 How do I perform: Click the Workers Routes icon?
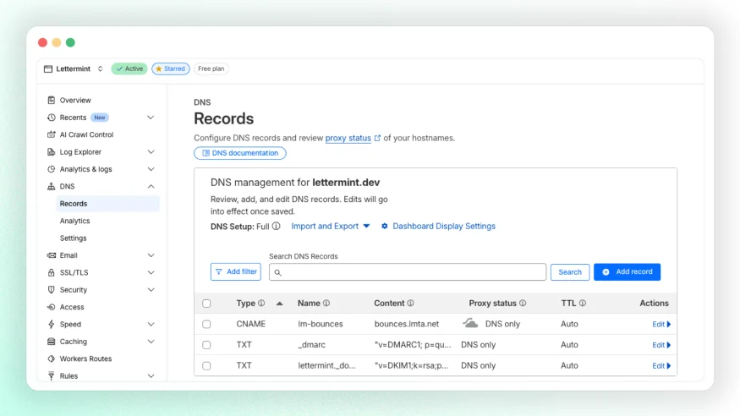(51, 359)
